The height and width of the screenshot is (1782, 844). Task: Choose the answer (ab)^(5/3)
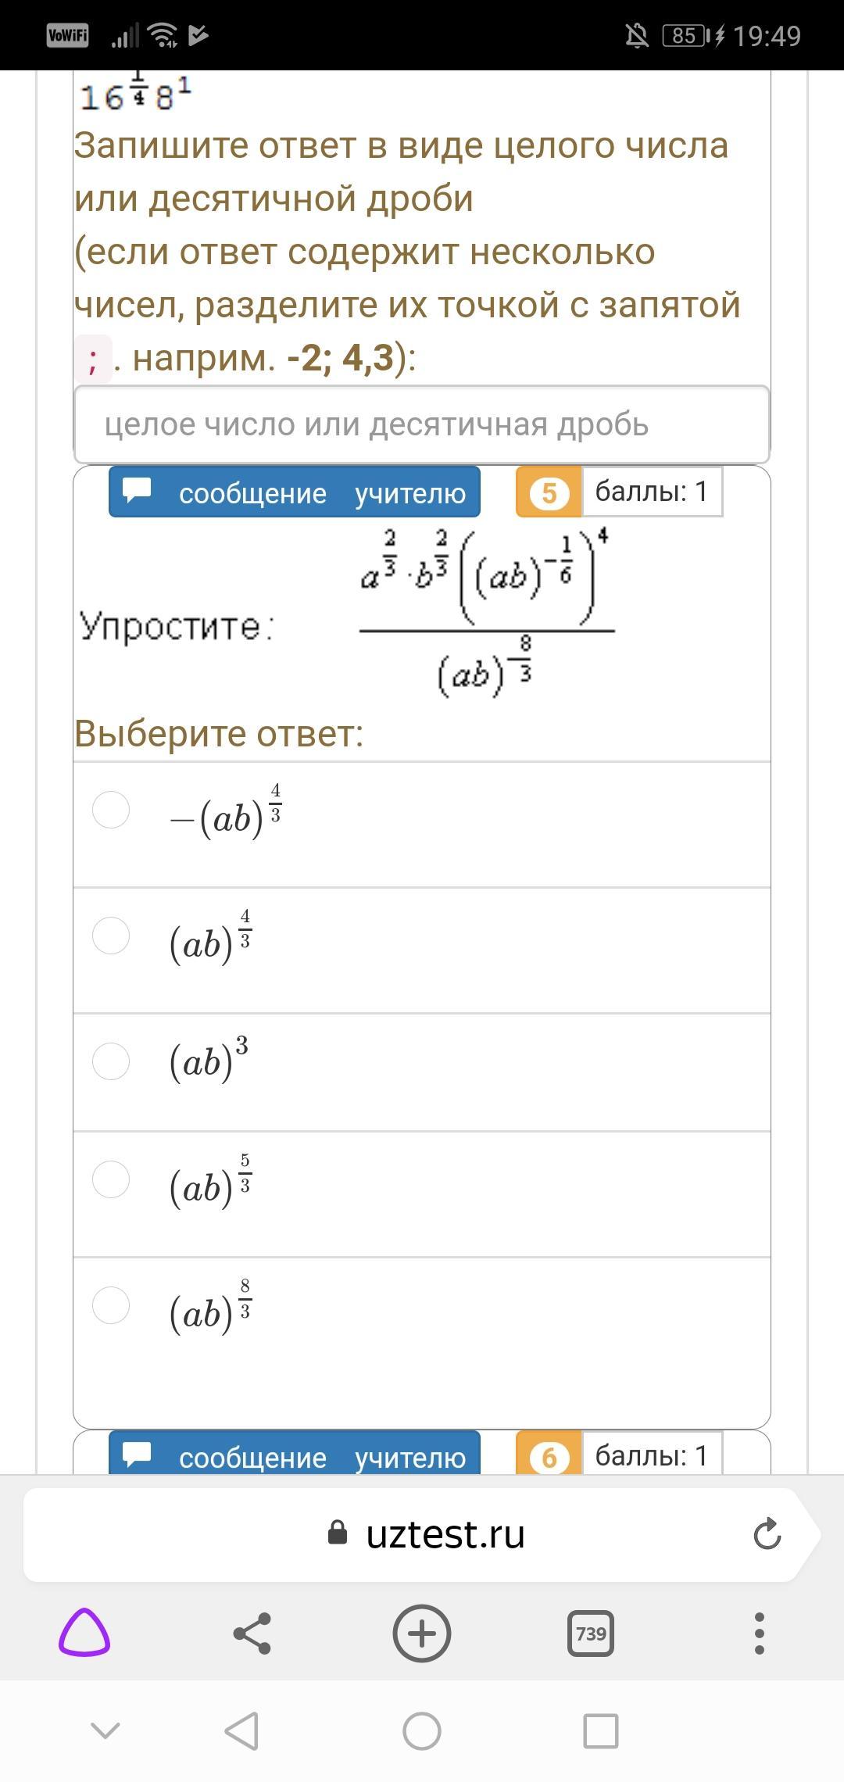coord(111,1179)
